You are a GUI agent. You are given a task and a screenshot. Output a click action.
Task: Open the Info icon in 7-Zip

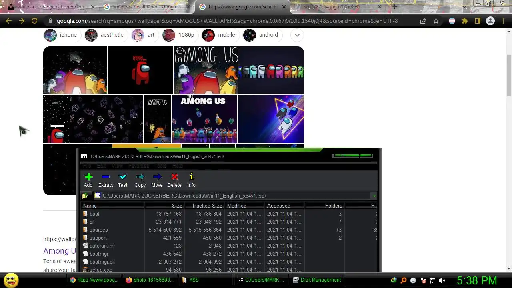tap(192, 180)
